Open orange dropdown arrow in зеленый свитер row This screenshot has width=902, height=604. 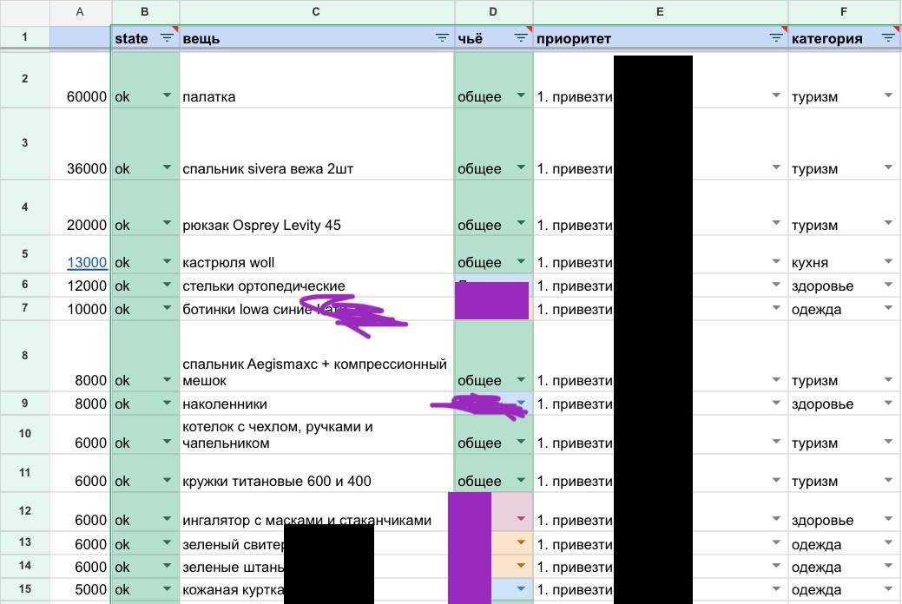tap(521, 543)
